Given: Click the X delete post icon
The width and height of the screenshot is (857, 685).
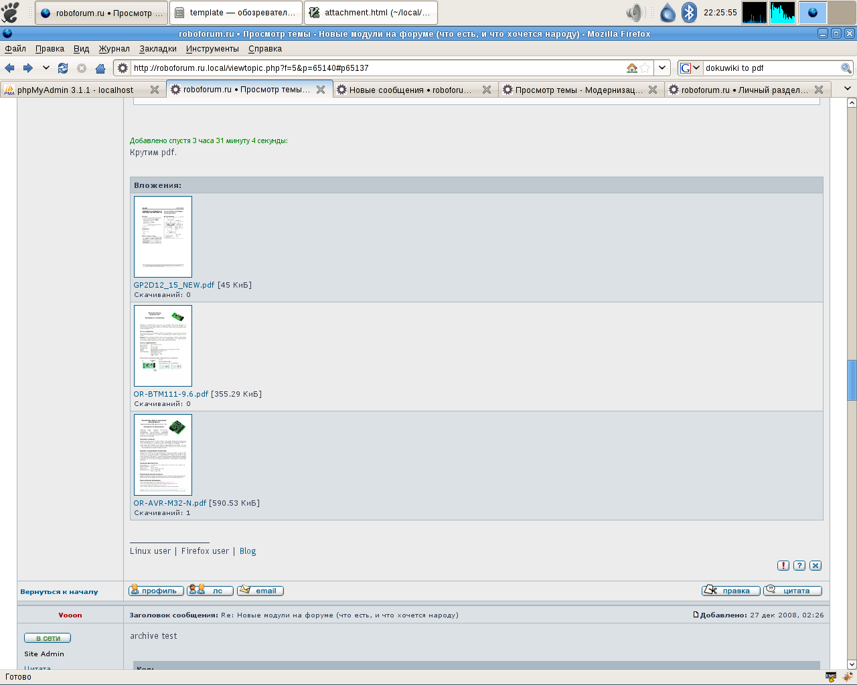Looking at the screenshot, I should click(815, 566).
